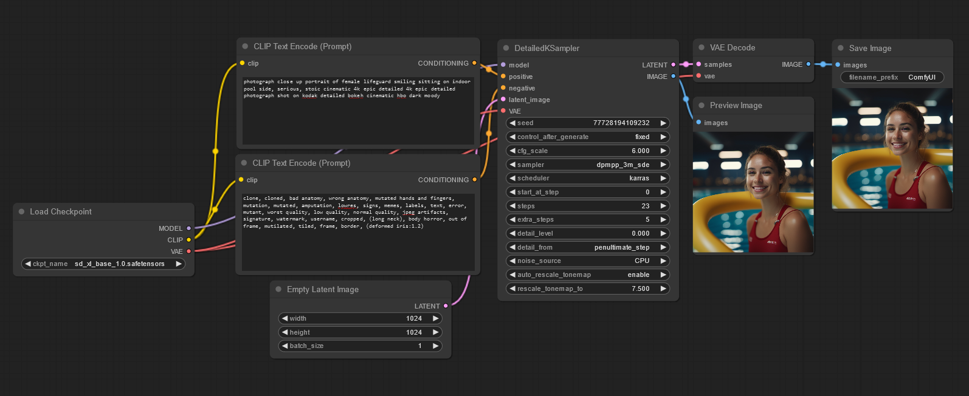Open the scheduler dropdown set to karras
Screen dimensions: 969x396
point(587,179)
